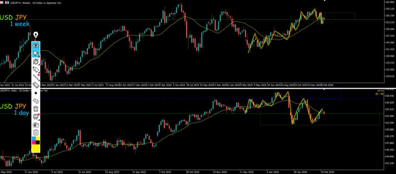Toggle the crossed-out pen disable-drawing tool

[x=36, y=62]
